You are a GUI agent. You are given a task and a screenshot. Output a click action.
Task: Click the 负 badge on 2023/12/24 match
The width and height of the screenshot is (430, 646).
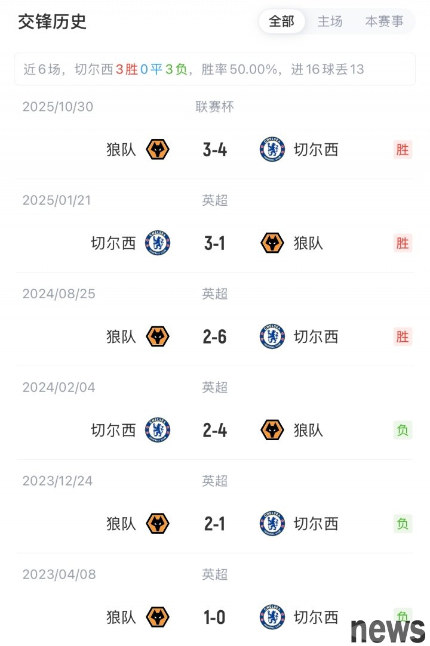(403, 524)
